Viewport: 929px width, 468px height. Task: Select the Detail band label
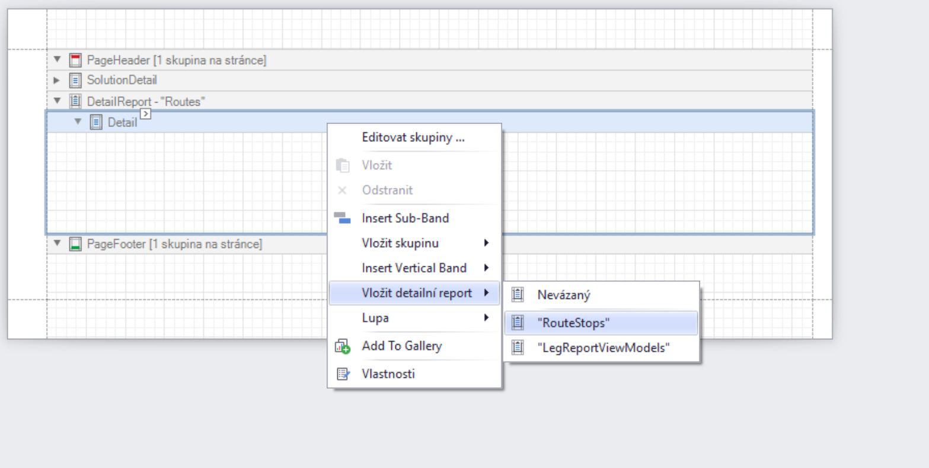pos(122,123)
